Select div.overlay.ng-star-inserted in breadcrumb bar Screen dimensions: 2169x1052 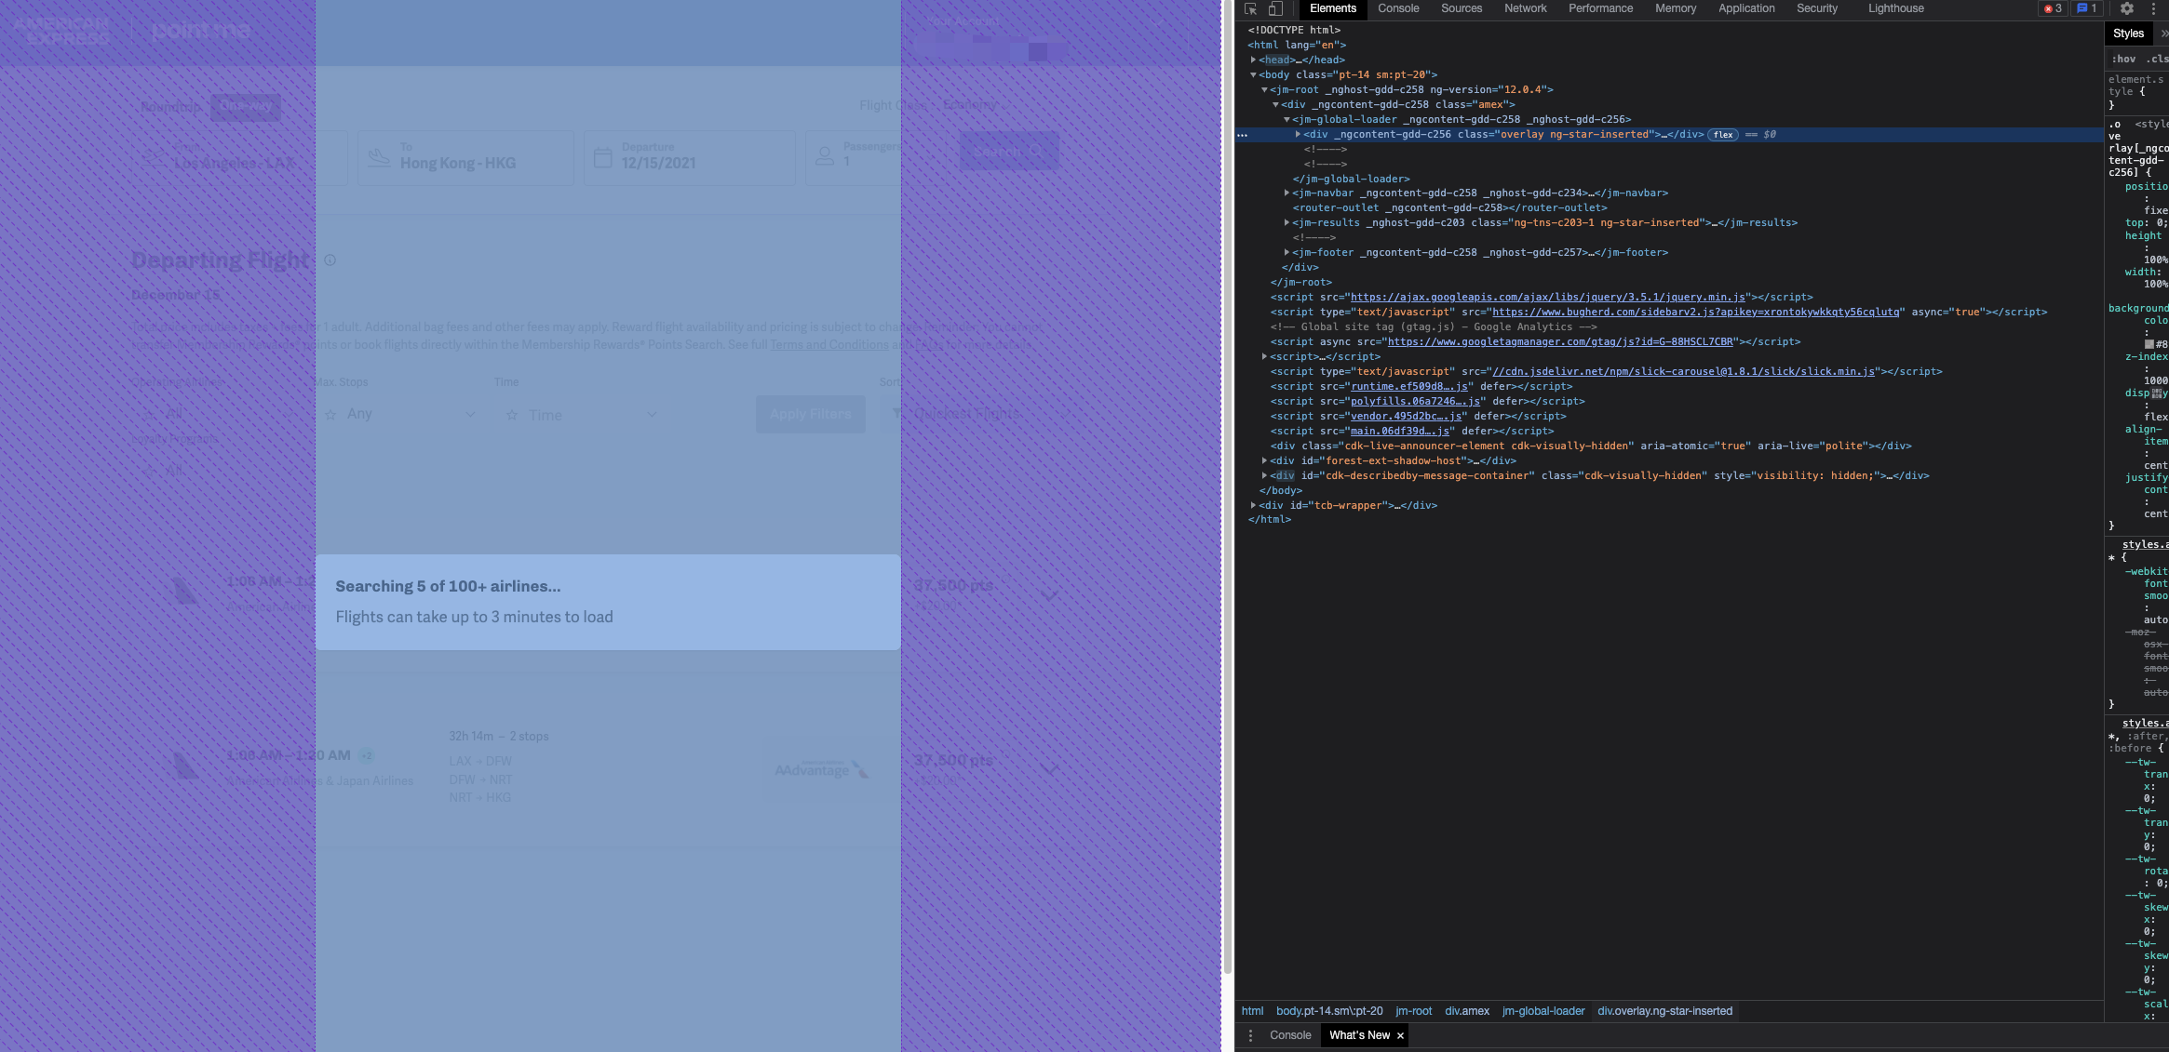tap(1664, 1011)
